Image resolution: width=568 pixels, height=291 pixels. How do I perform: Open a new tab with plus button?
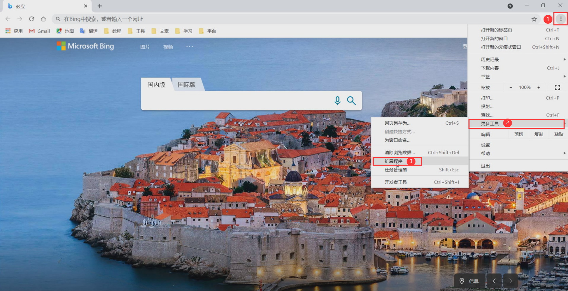[100, 6]
